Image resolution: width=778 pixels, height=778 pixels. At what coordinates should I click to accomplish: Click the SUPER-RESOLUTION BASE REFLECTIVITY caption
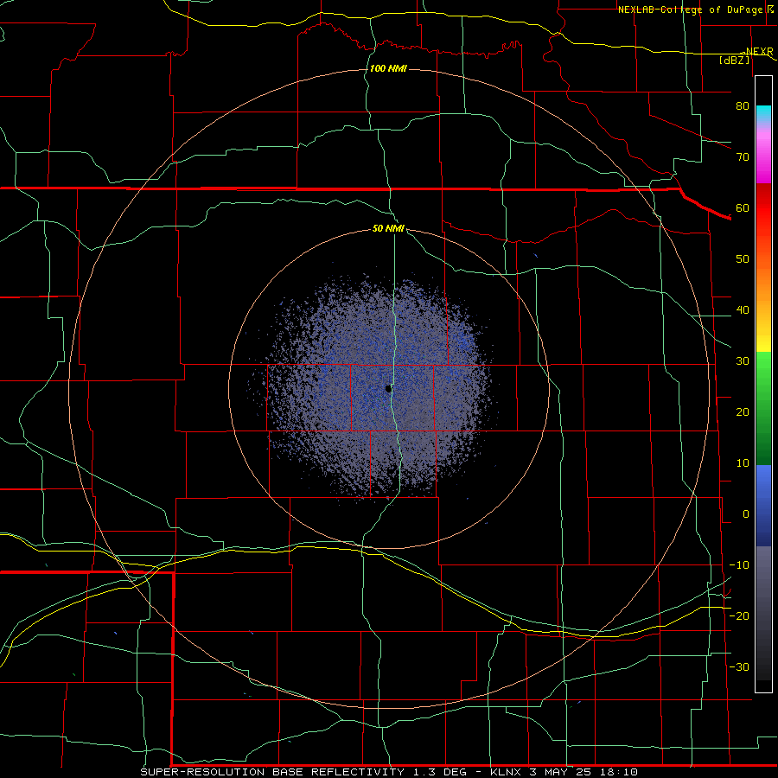[272, 772]
